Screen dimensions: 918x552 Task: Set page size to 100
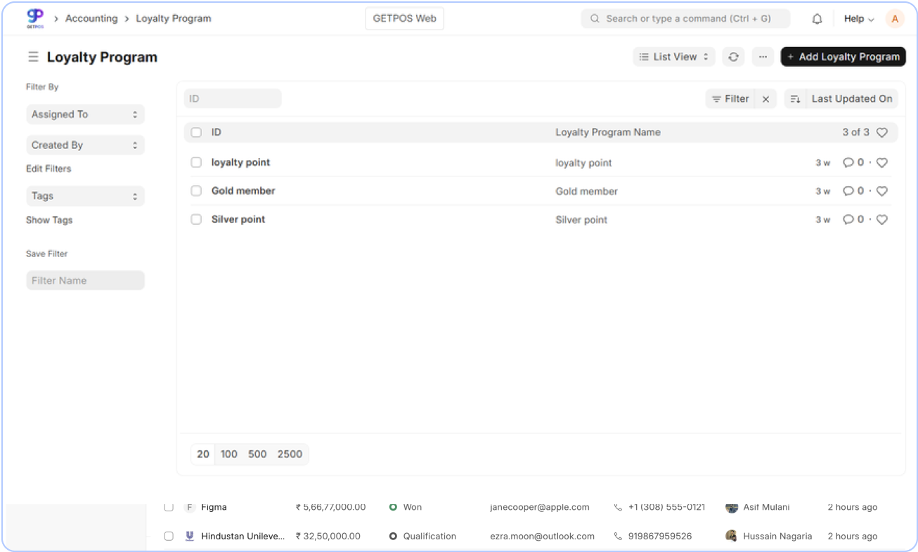coord(229,454)
